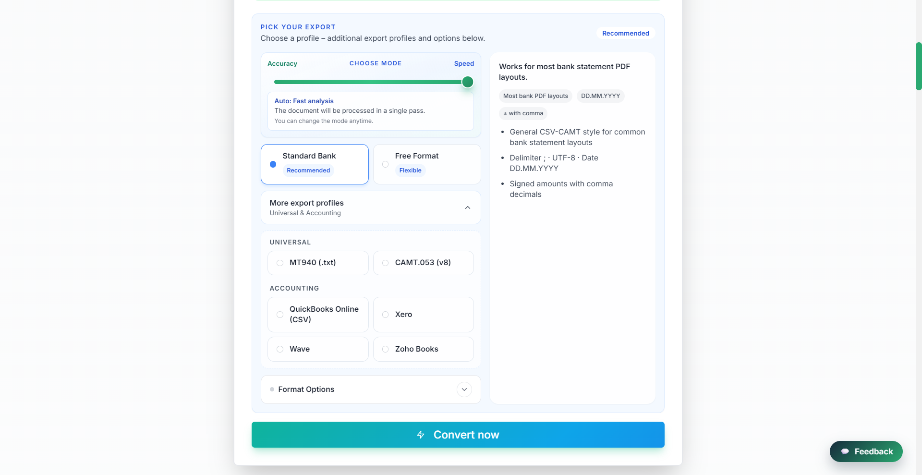Open the Feedback widget
The width and height of the screenshot is (922, 475).
coord(866,451)
